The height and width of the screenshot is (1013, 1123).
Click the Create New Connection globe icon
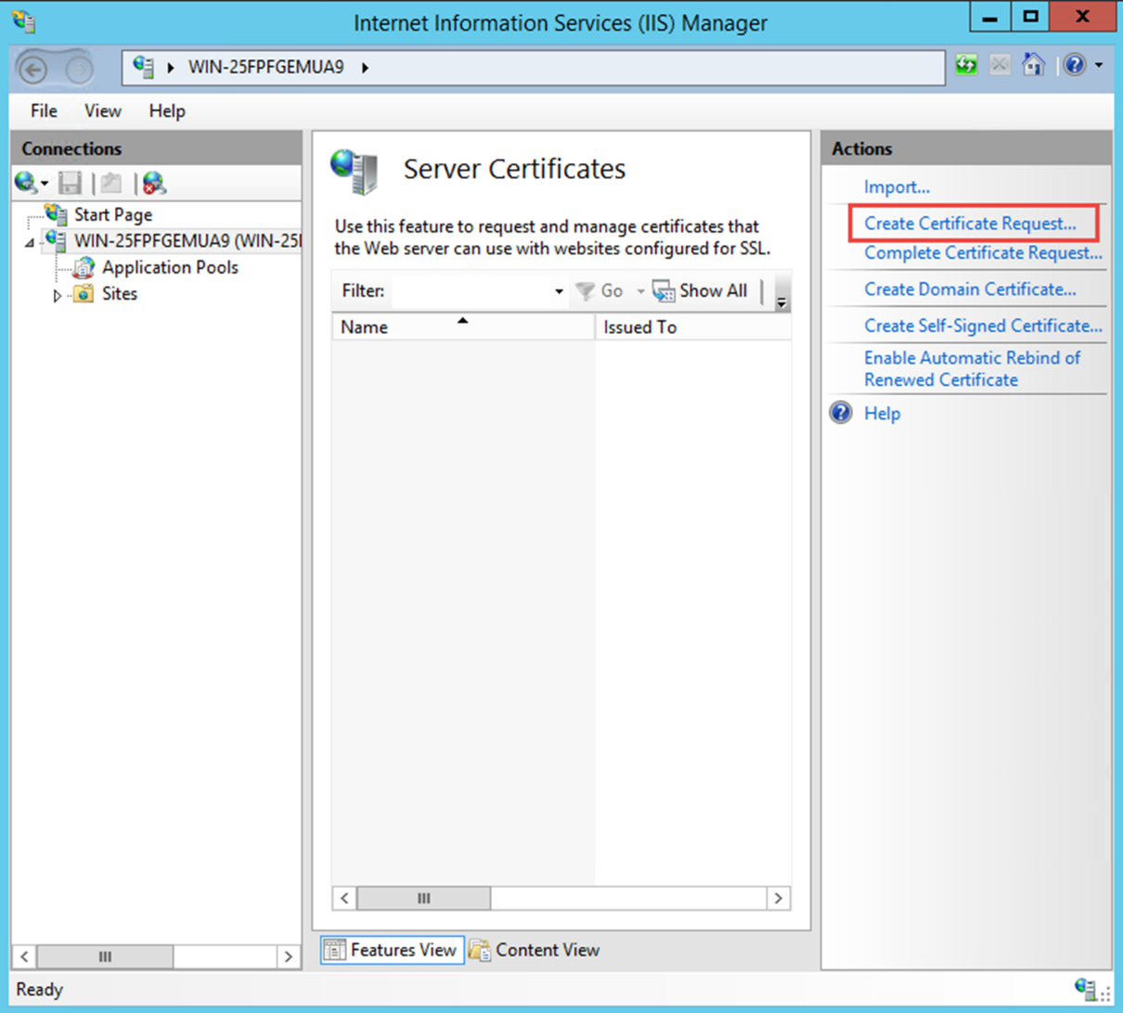click(x=26, y=183)
